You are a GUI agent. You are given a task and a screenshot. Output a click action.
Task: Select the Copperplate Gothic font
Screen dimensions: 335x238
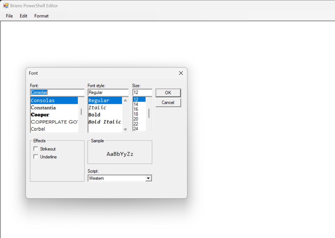(52, 122)
